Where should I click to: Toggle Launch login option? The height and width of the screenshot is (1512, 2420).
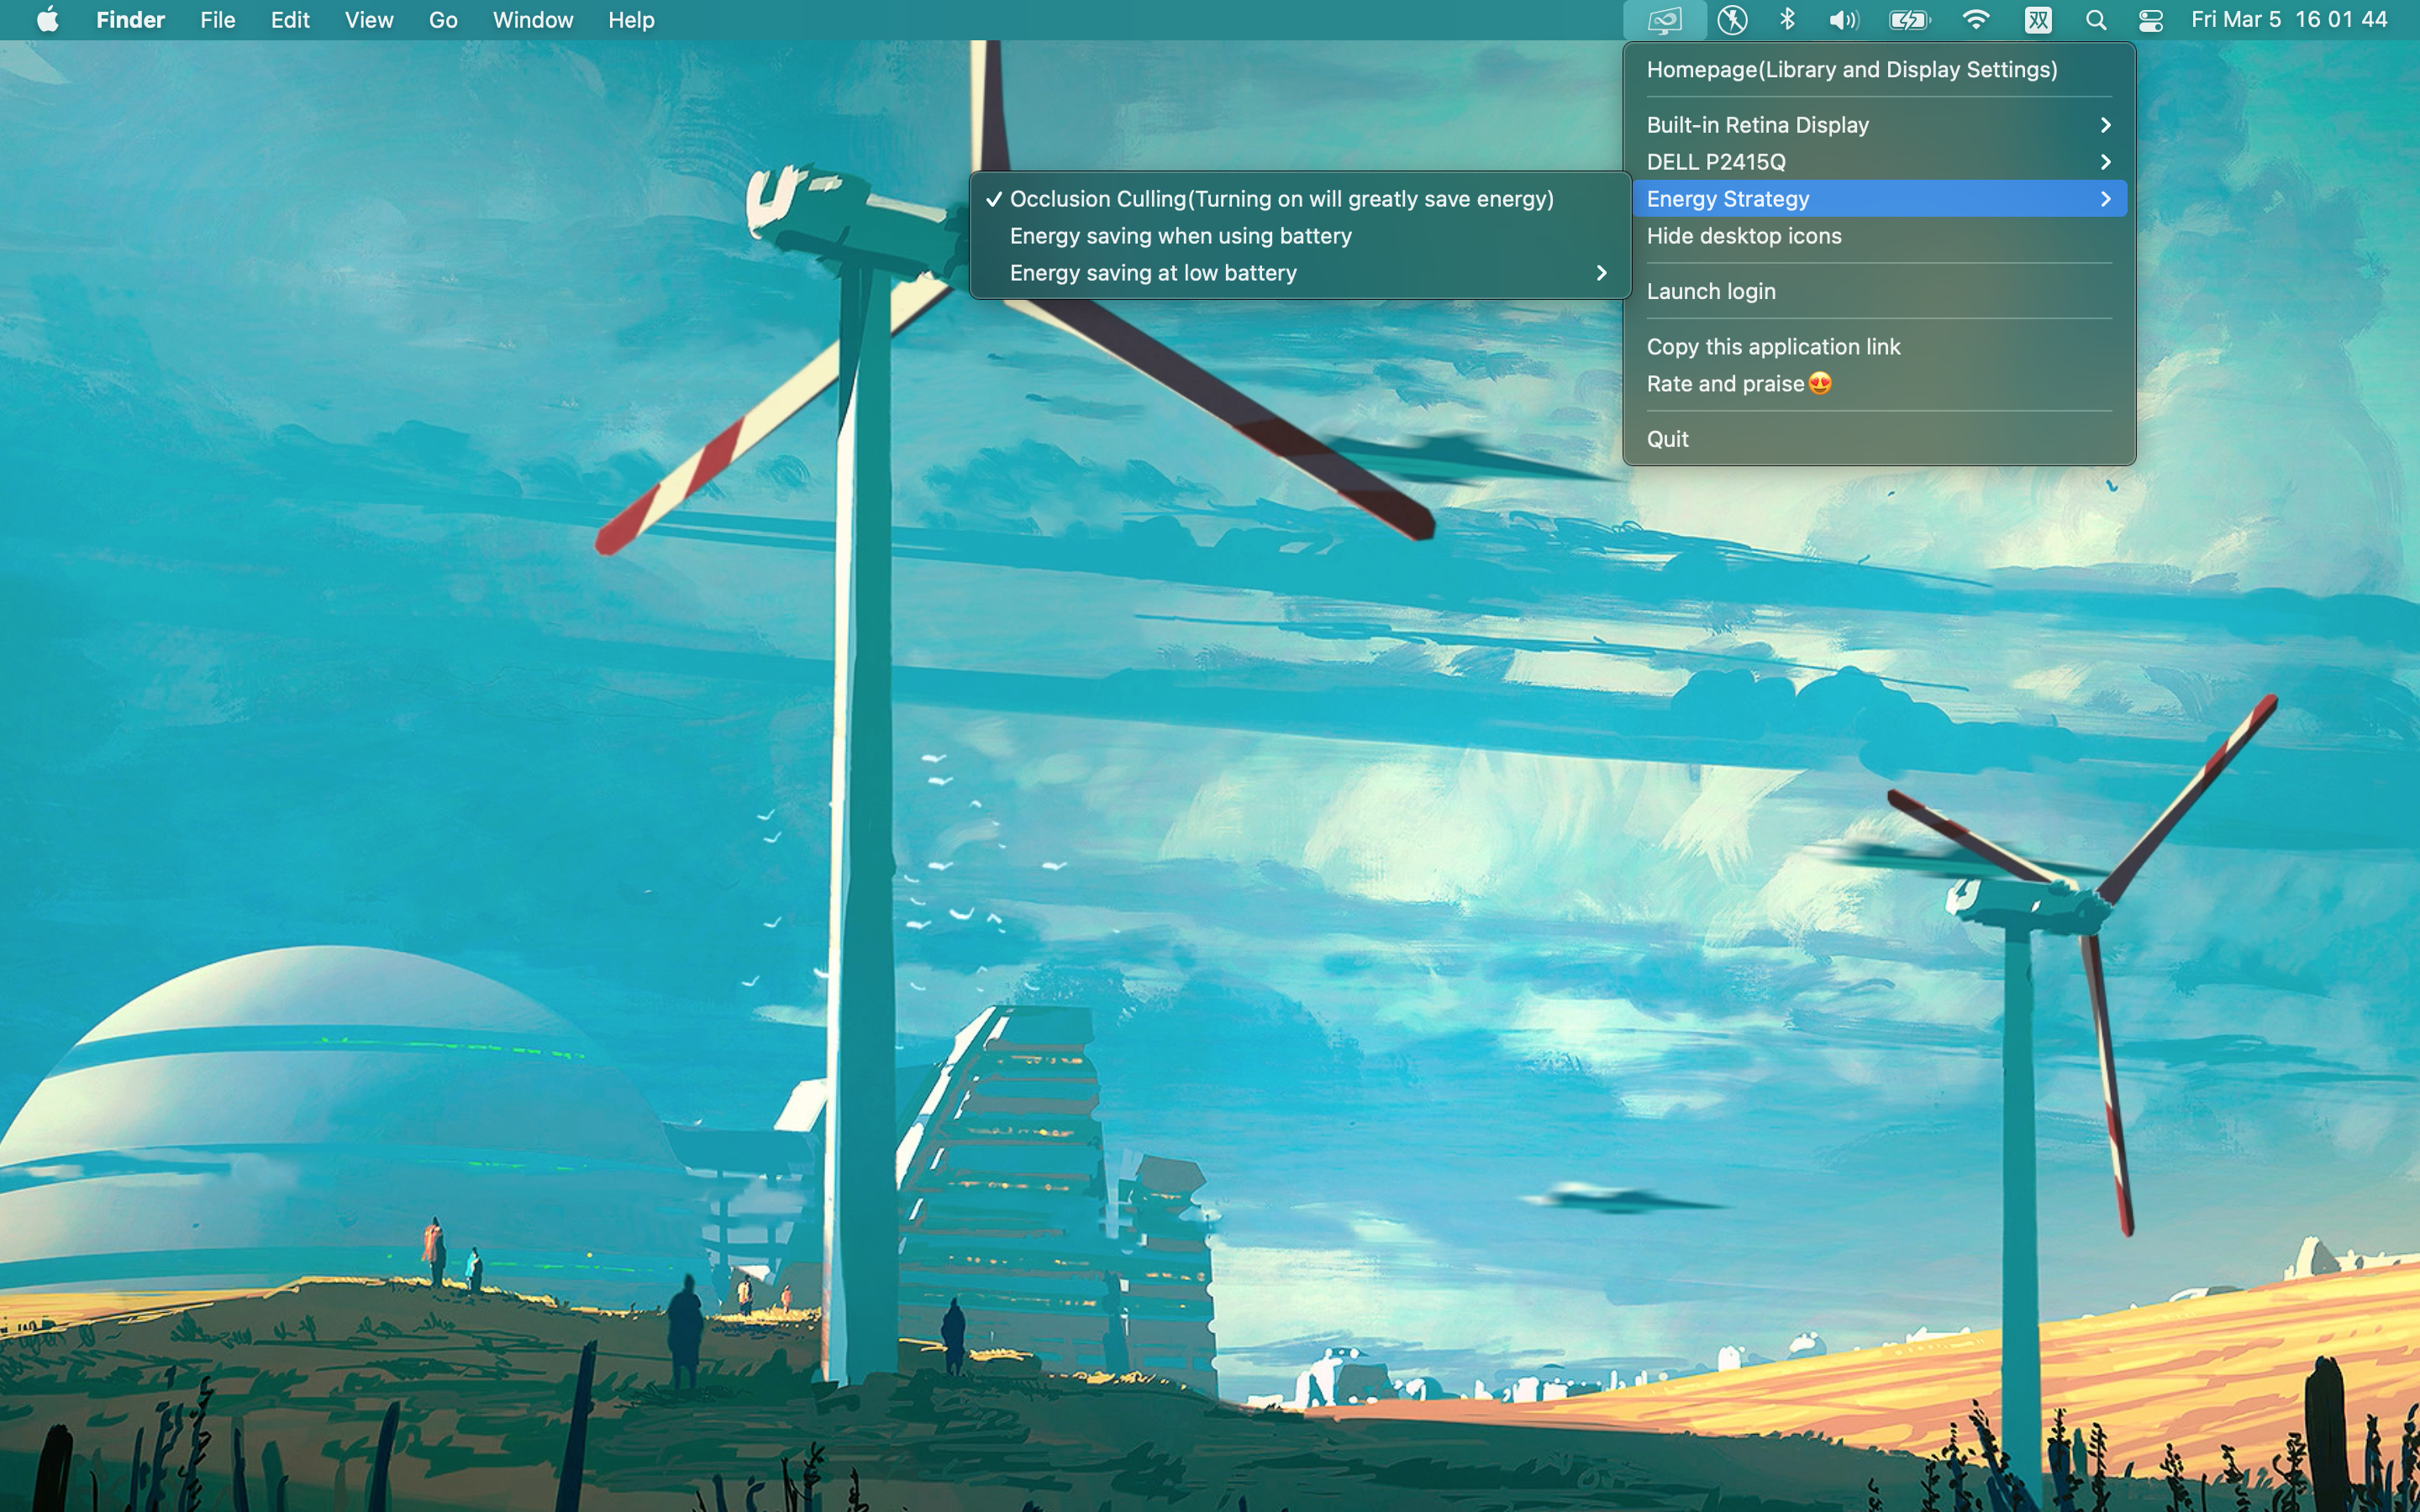point(1879,291)
